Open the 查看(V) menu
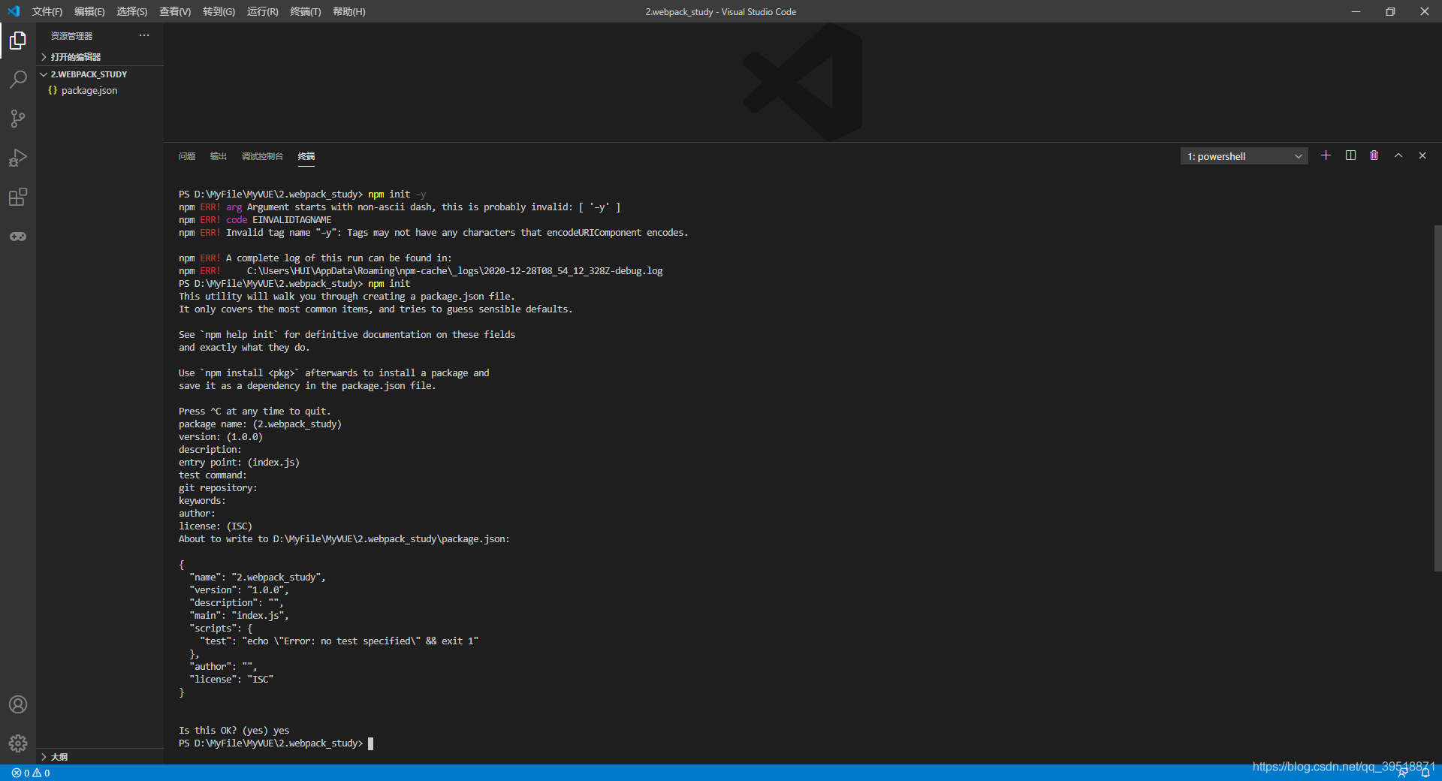 tap(175, 11)
